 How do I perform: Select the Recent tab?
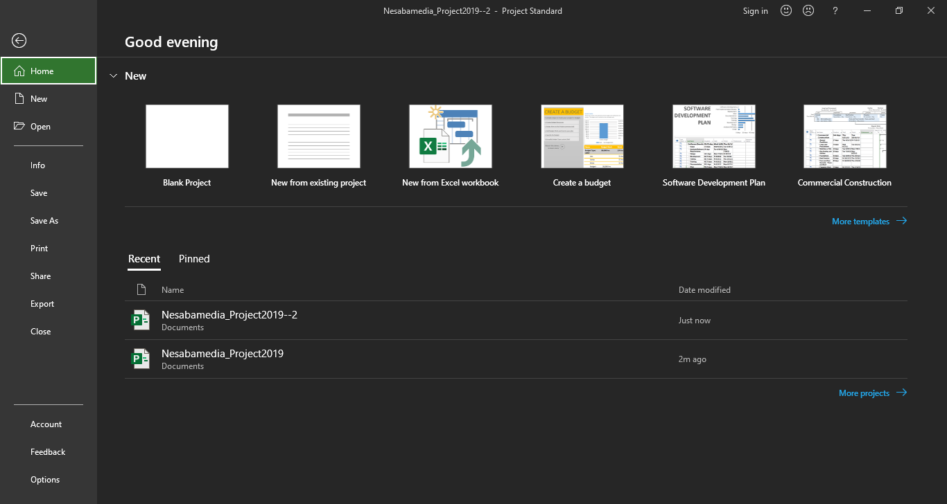(144, 259)
